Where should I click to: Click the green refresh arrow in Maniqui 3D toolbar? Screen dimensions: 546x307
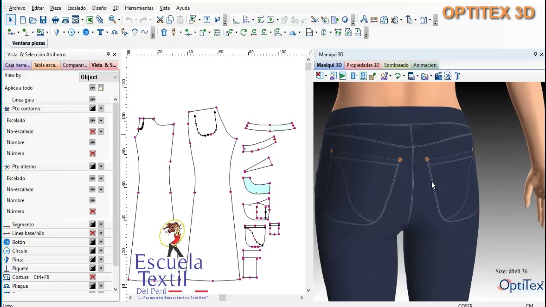(398, 76)
